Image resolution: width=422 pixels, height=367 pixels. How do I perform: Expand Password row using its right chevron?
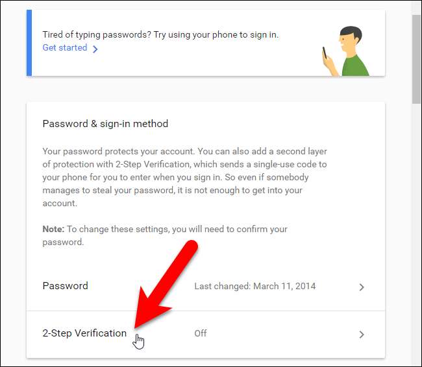point(362,287)
